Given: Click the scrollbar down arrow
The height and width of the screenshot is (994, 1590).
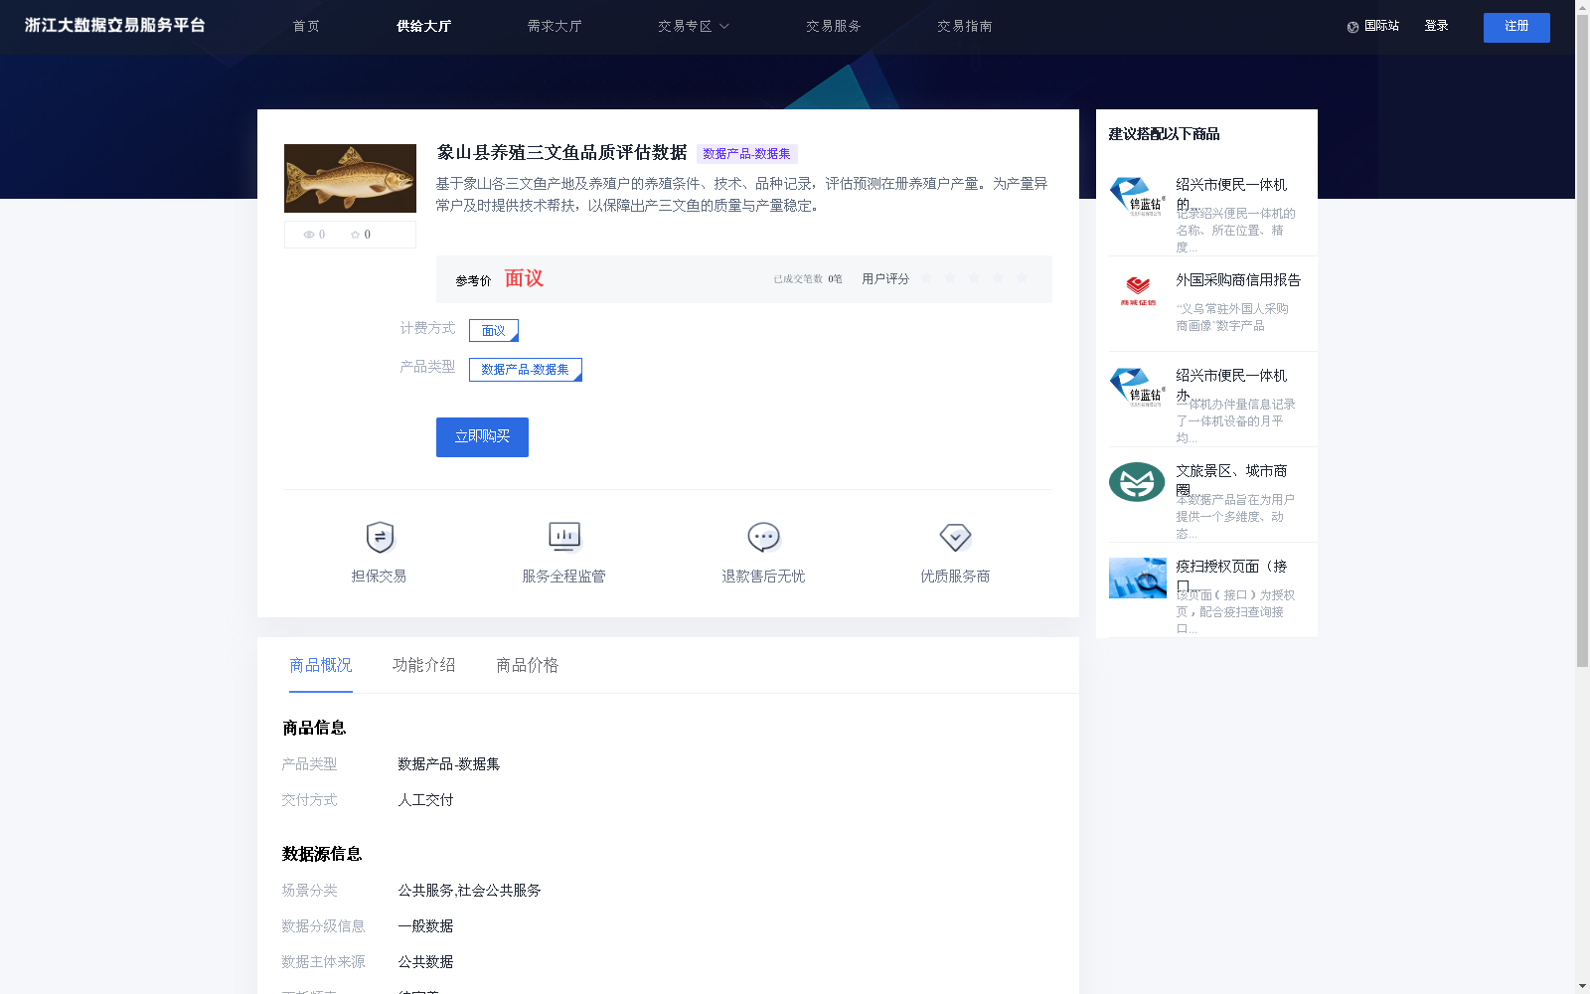Looking at the screenshot, I should (x=1582, y=987).
